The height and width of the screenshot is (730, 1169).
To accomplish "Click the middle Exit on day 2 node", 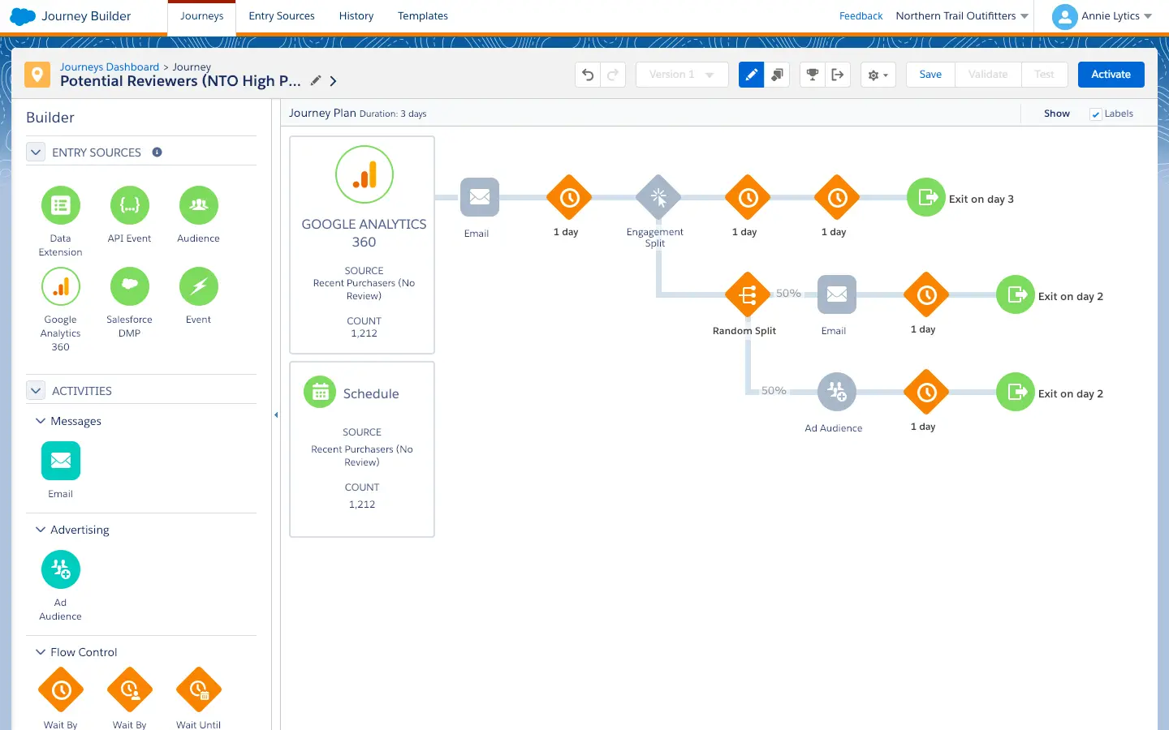I will point(1016,294).
